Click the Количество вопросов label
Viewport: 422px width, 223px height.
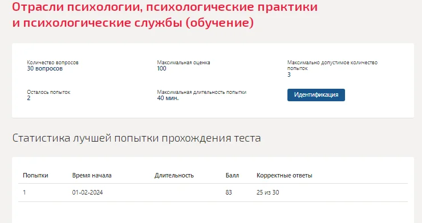52,63
